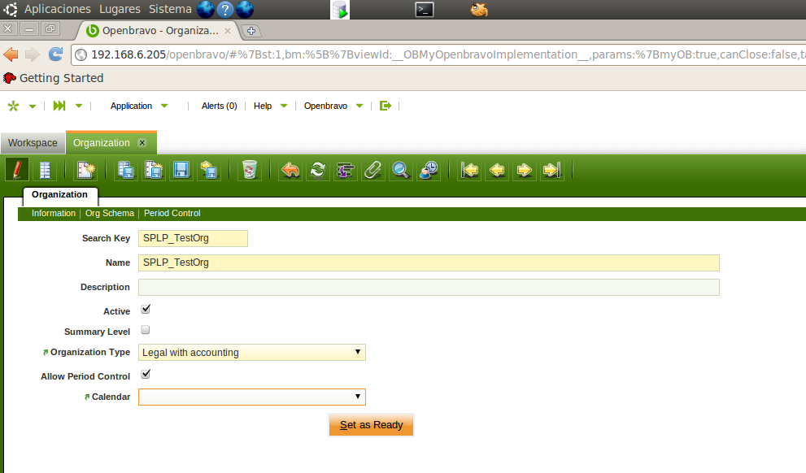Expand arrow next to quick create asterisk
Screen dimensions: 806x473
[33, 106]
